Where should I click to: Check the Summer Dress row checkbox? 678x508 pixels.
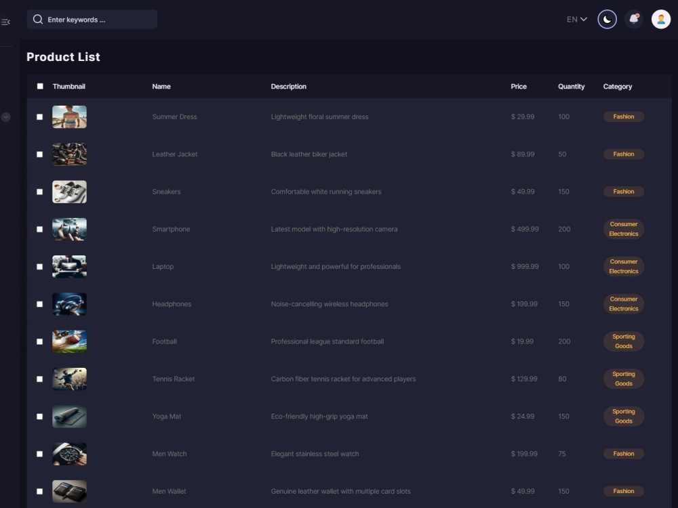click(x=40, y=117)
